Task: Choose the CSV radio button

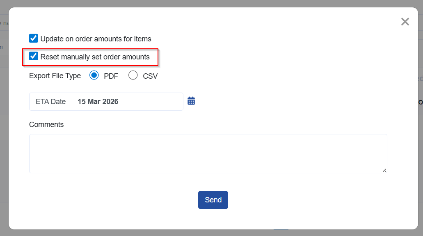Action: (133, 75)
